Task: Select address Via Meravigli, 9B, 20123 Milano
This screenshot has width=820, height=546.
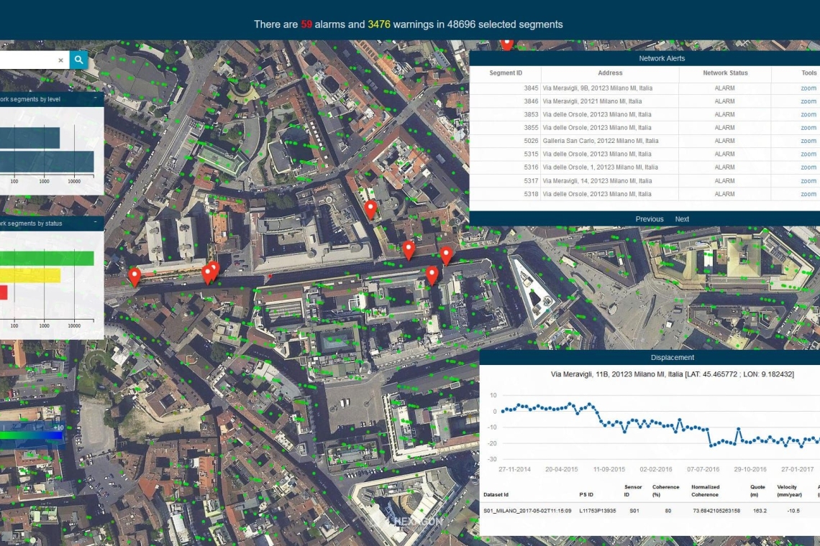Action: 597,88
